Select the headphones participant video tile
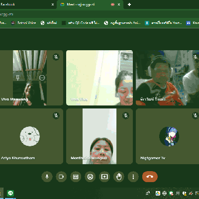Screen dimensions: 199x199 tap(168, 78)
